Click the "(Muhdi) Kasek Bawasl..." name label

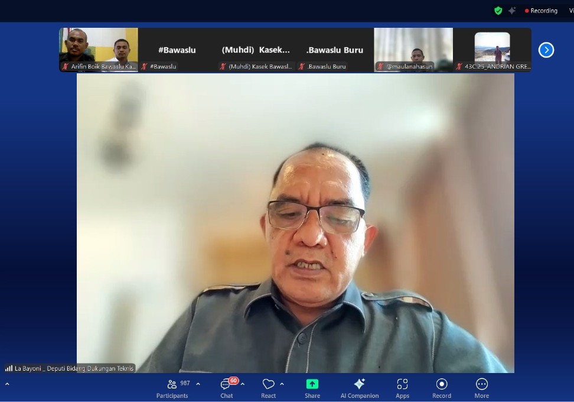[x=260, y=66]
